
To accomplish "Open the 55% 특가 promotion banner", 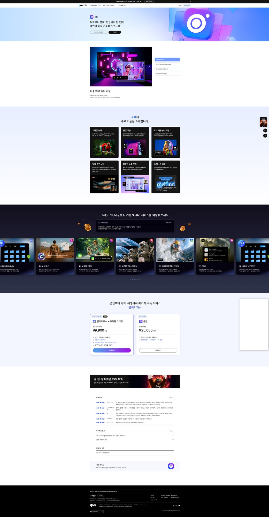I will point(135,381).
